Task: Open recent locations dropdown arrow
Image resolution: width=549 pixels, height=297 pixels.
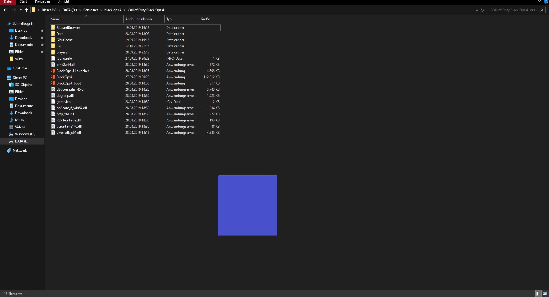Action: (21, 10)
